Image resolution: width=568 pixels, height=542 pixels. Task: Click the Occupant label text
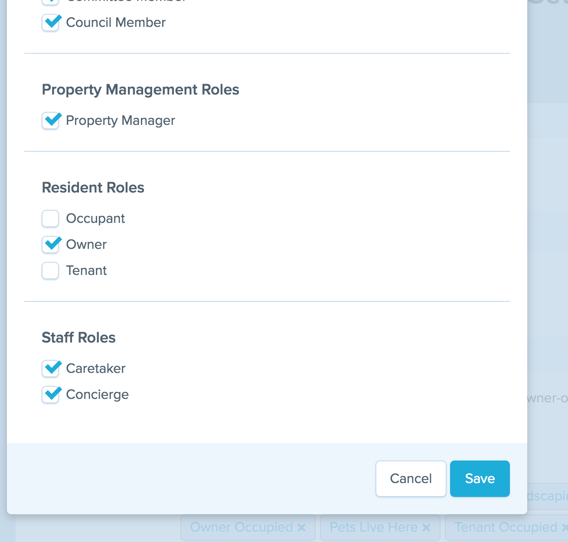pos(95,219)
